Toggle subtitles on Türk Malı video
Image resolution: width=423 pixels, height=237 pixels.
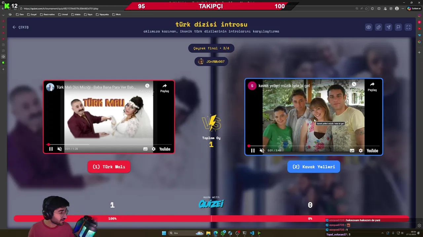(145, 149)
